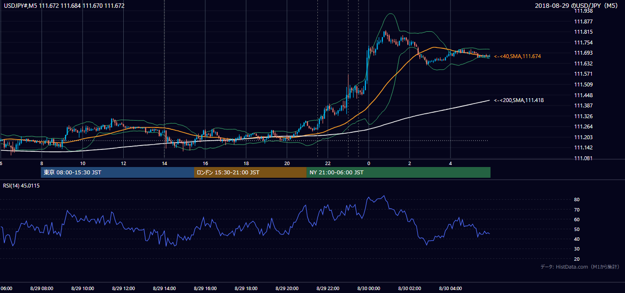The image size is (625, 293).
Task: Open the HistData.com data credit text
Action: pos(580,267)
